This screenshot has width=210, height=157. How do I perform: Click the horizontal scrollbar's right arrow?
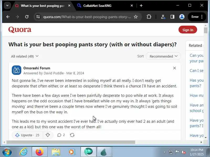201,142
